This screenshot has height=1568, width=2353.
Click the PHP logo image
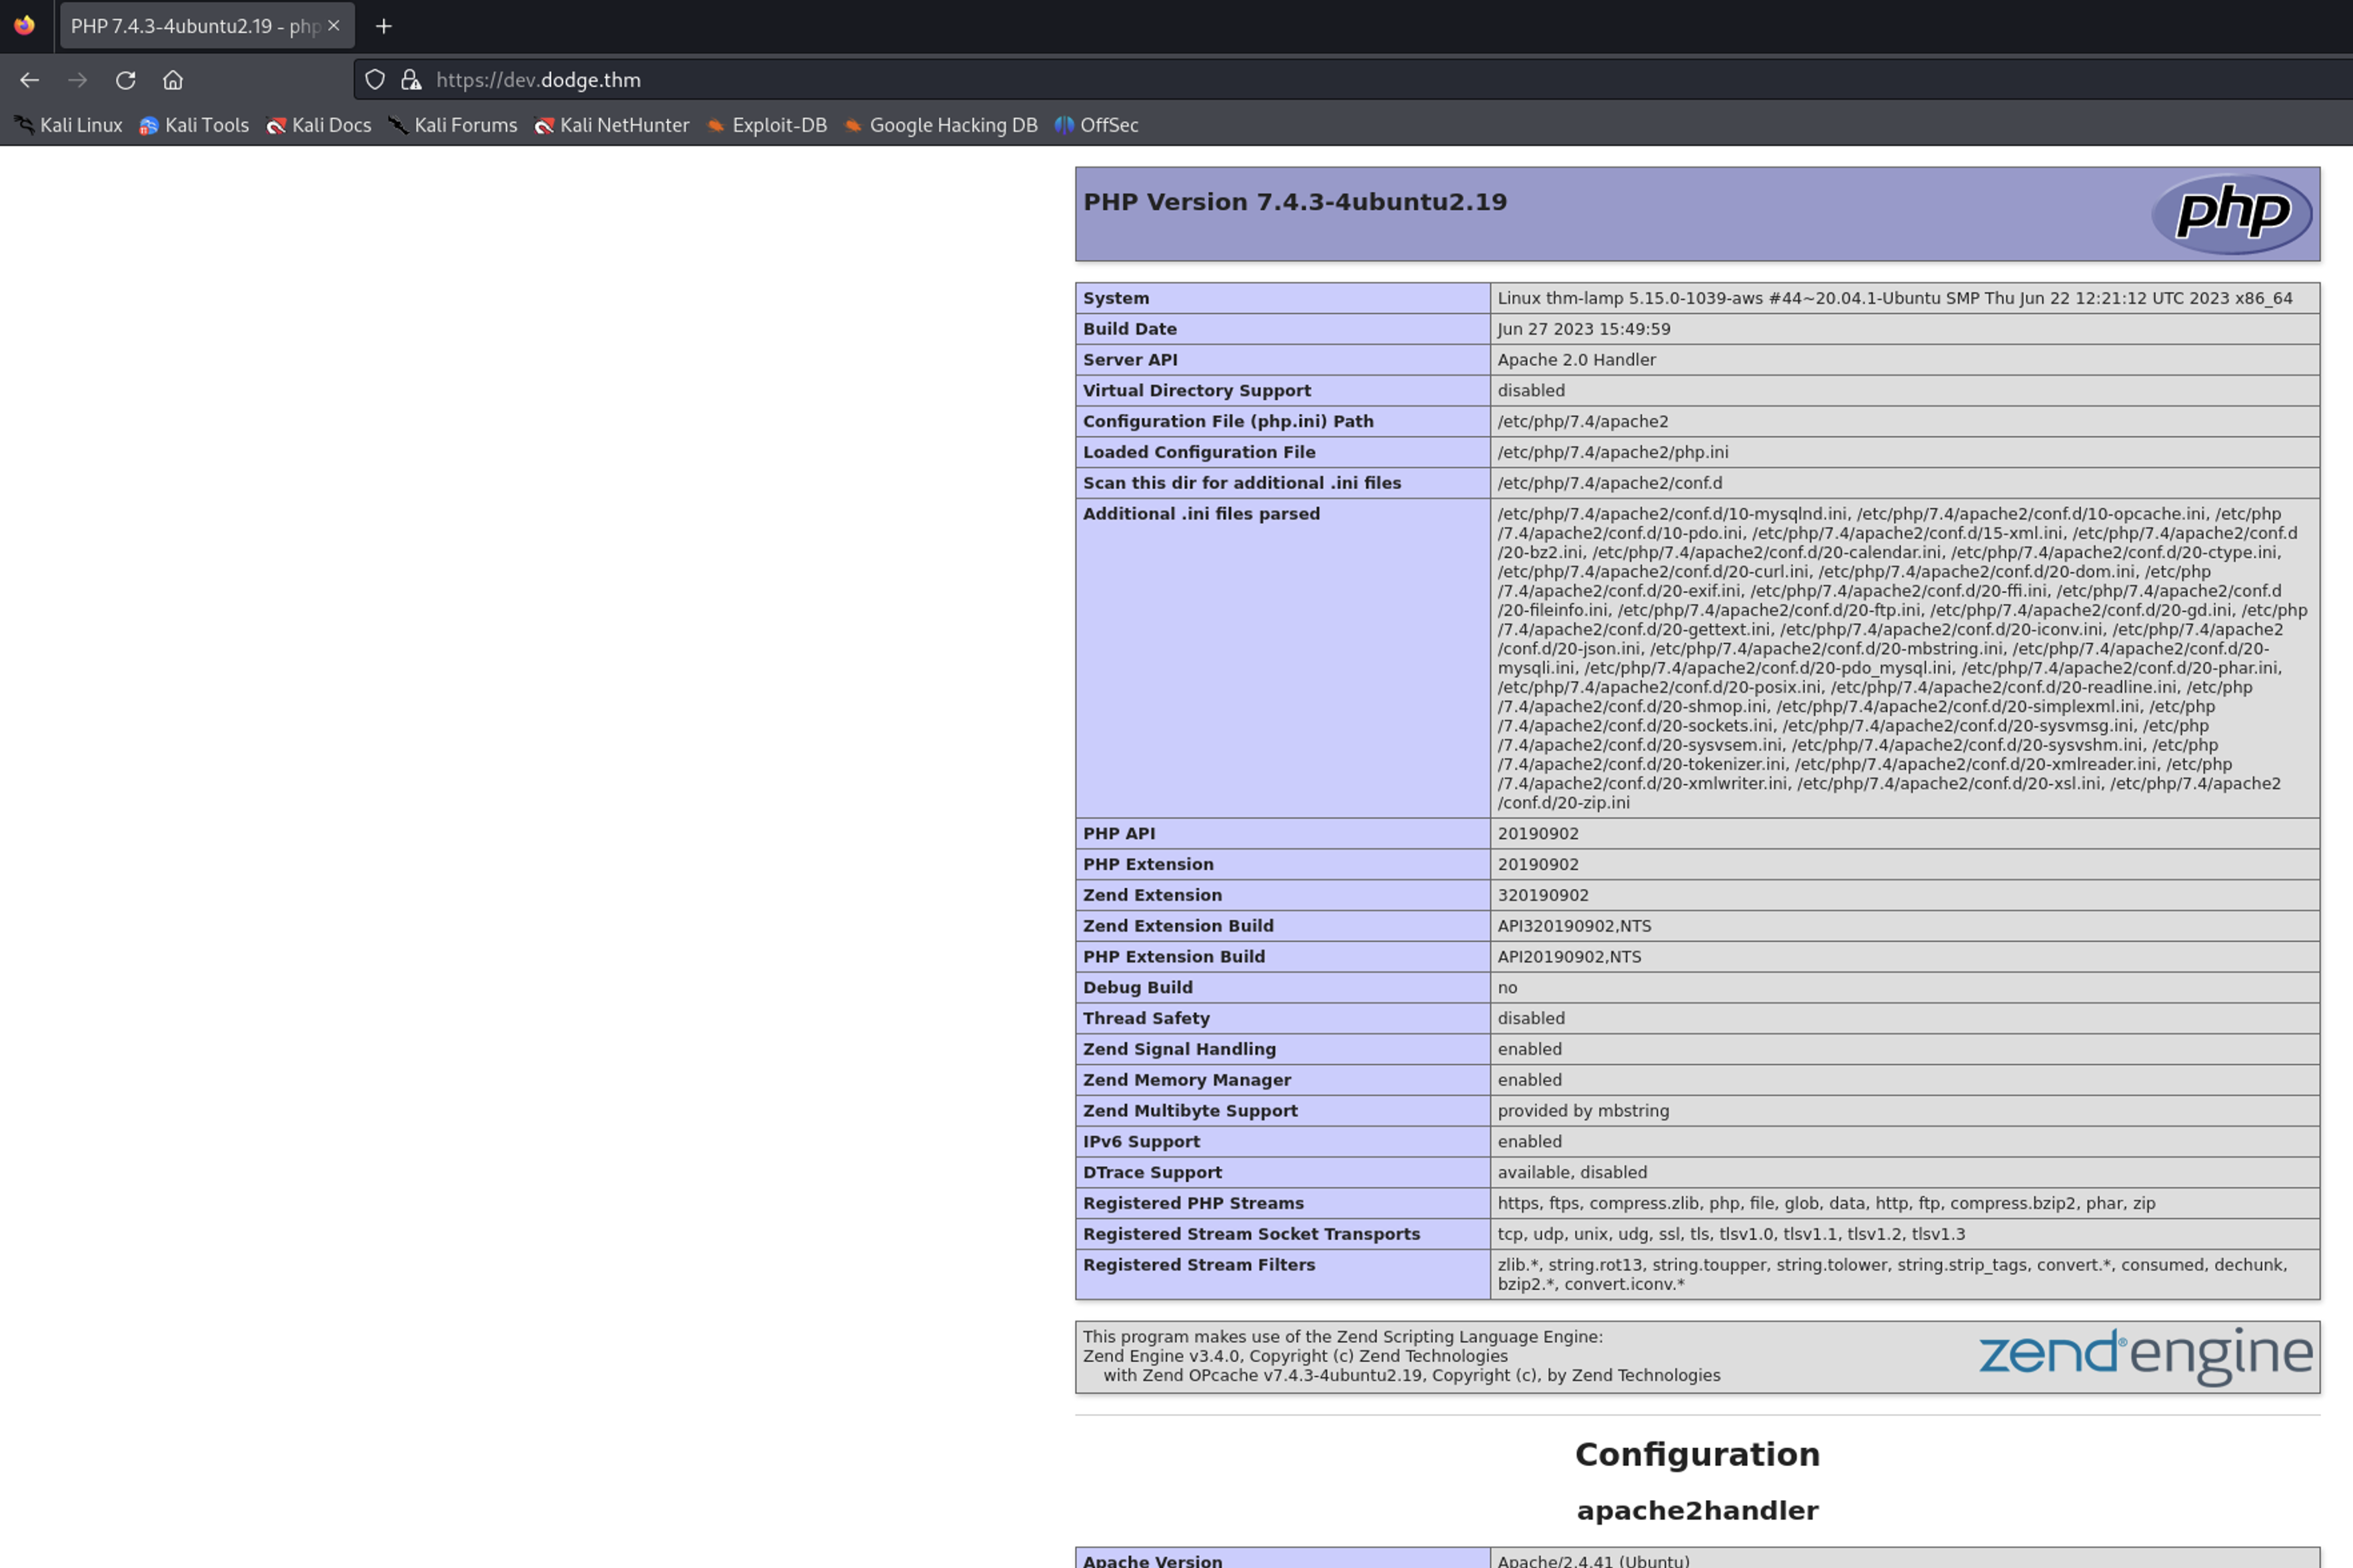pos(2231,213)
